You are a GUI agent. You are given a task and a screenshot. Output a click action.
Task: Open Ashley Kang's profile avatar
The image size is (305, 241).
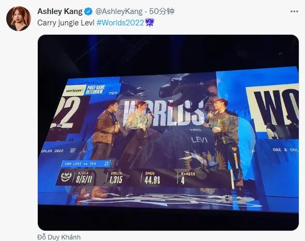point(19,19)
